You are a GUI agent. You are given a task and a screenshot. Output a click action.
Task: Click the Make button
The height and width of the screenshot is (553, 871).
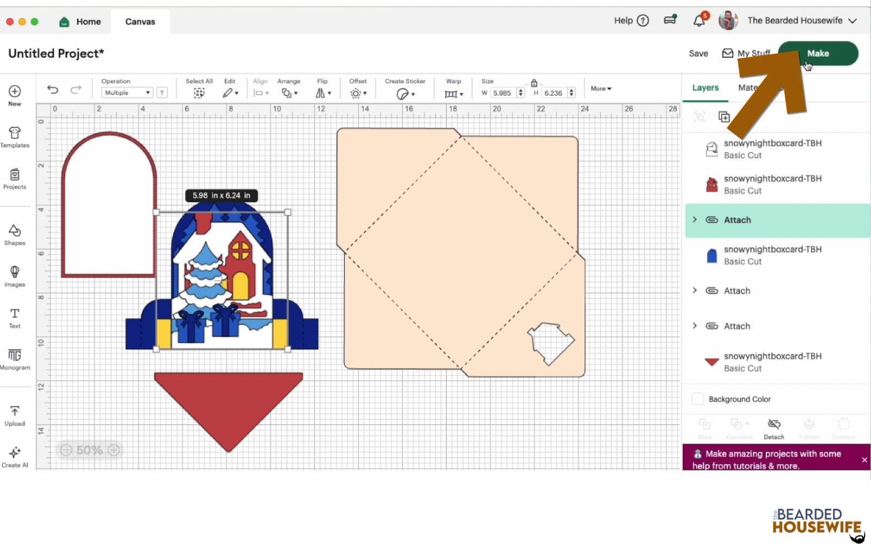[x=818, y=53]
